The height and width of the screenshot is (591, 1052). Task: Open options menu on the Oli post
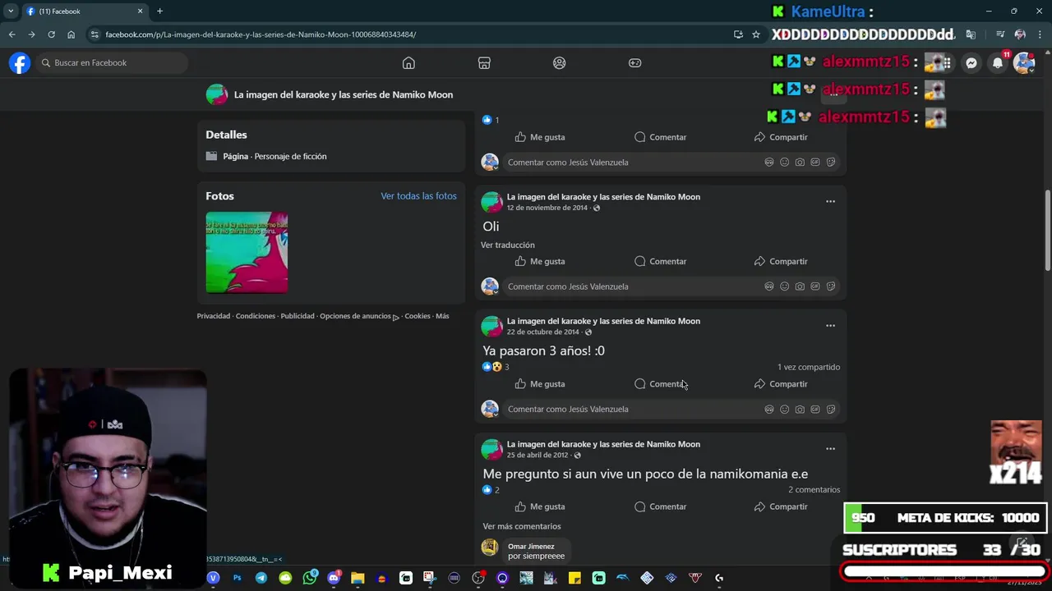click(830, 201)
